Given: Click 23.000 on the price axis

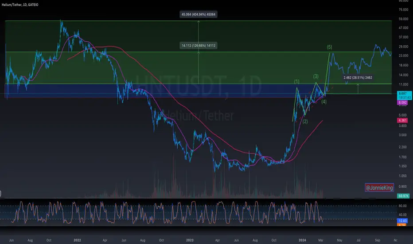Looking at the screenshot, I should tap(403, 55).
